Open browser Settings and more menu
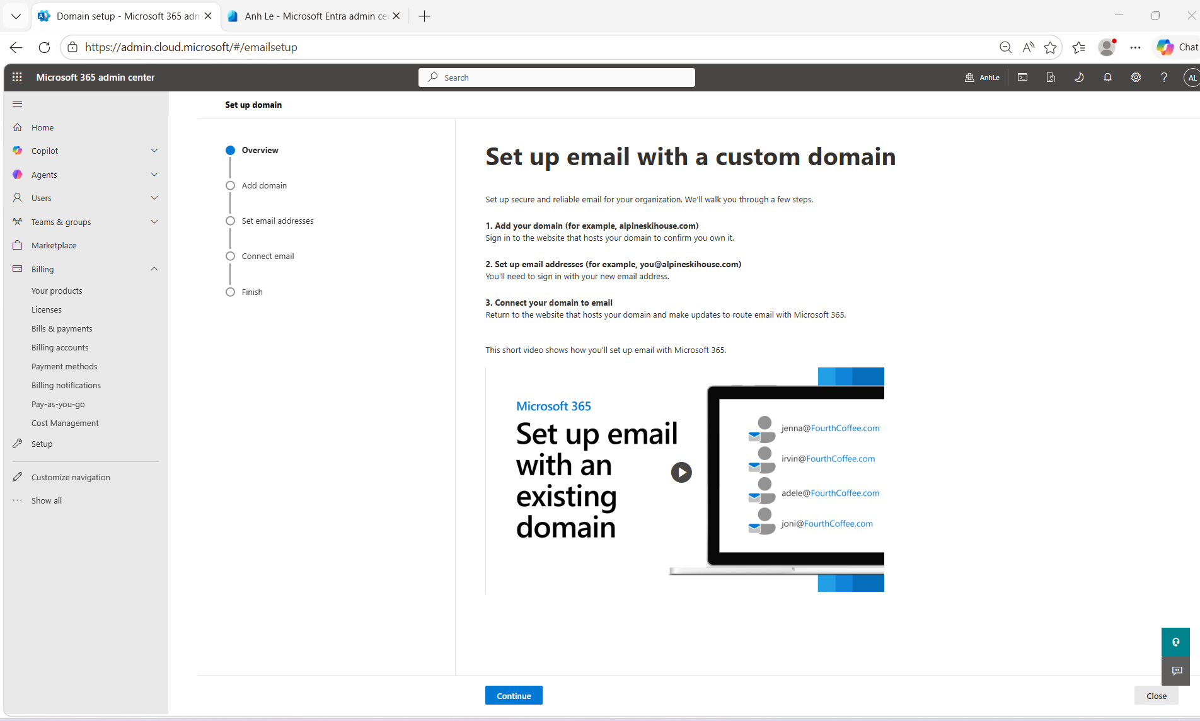The height and width of the screenshot is (721, 1200). coord(1135,47)
